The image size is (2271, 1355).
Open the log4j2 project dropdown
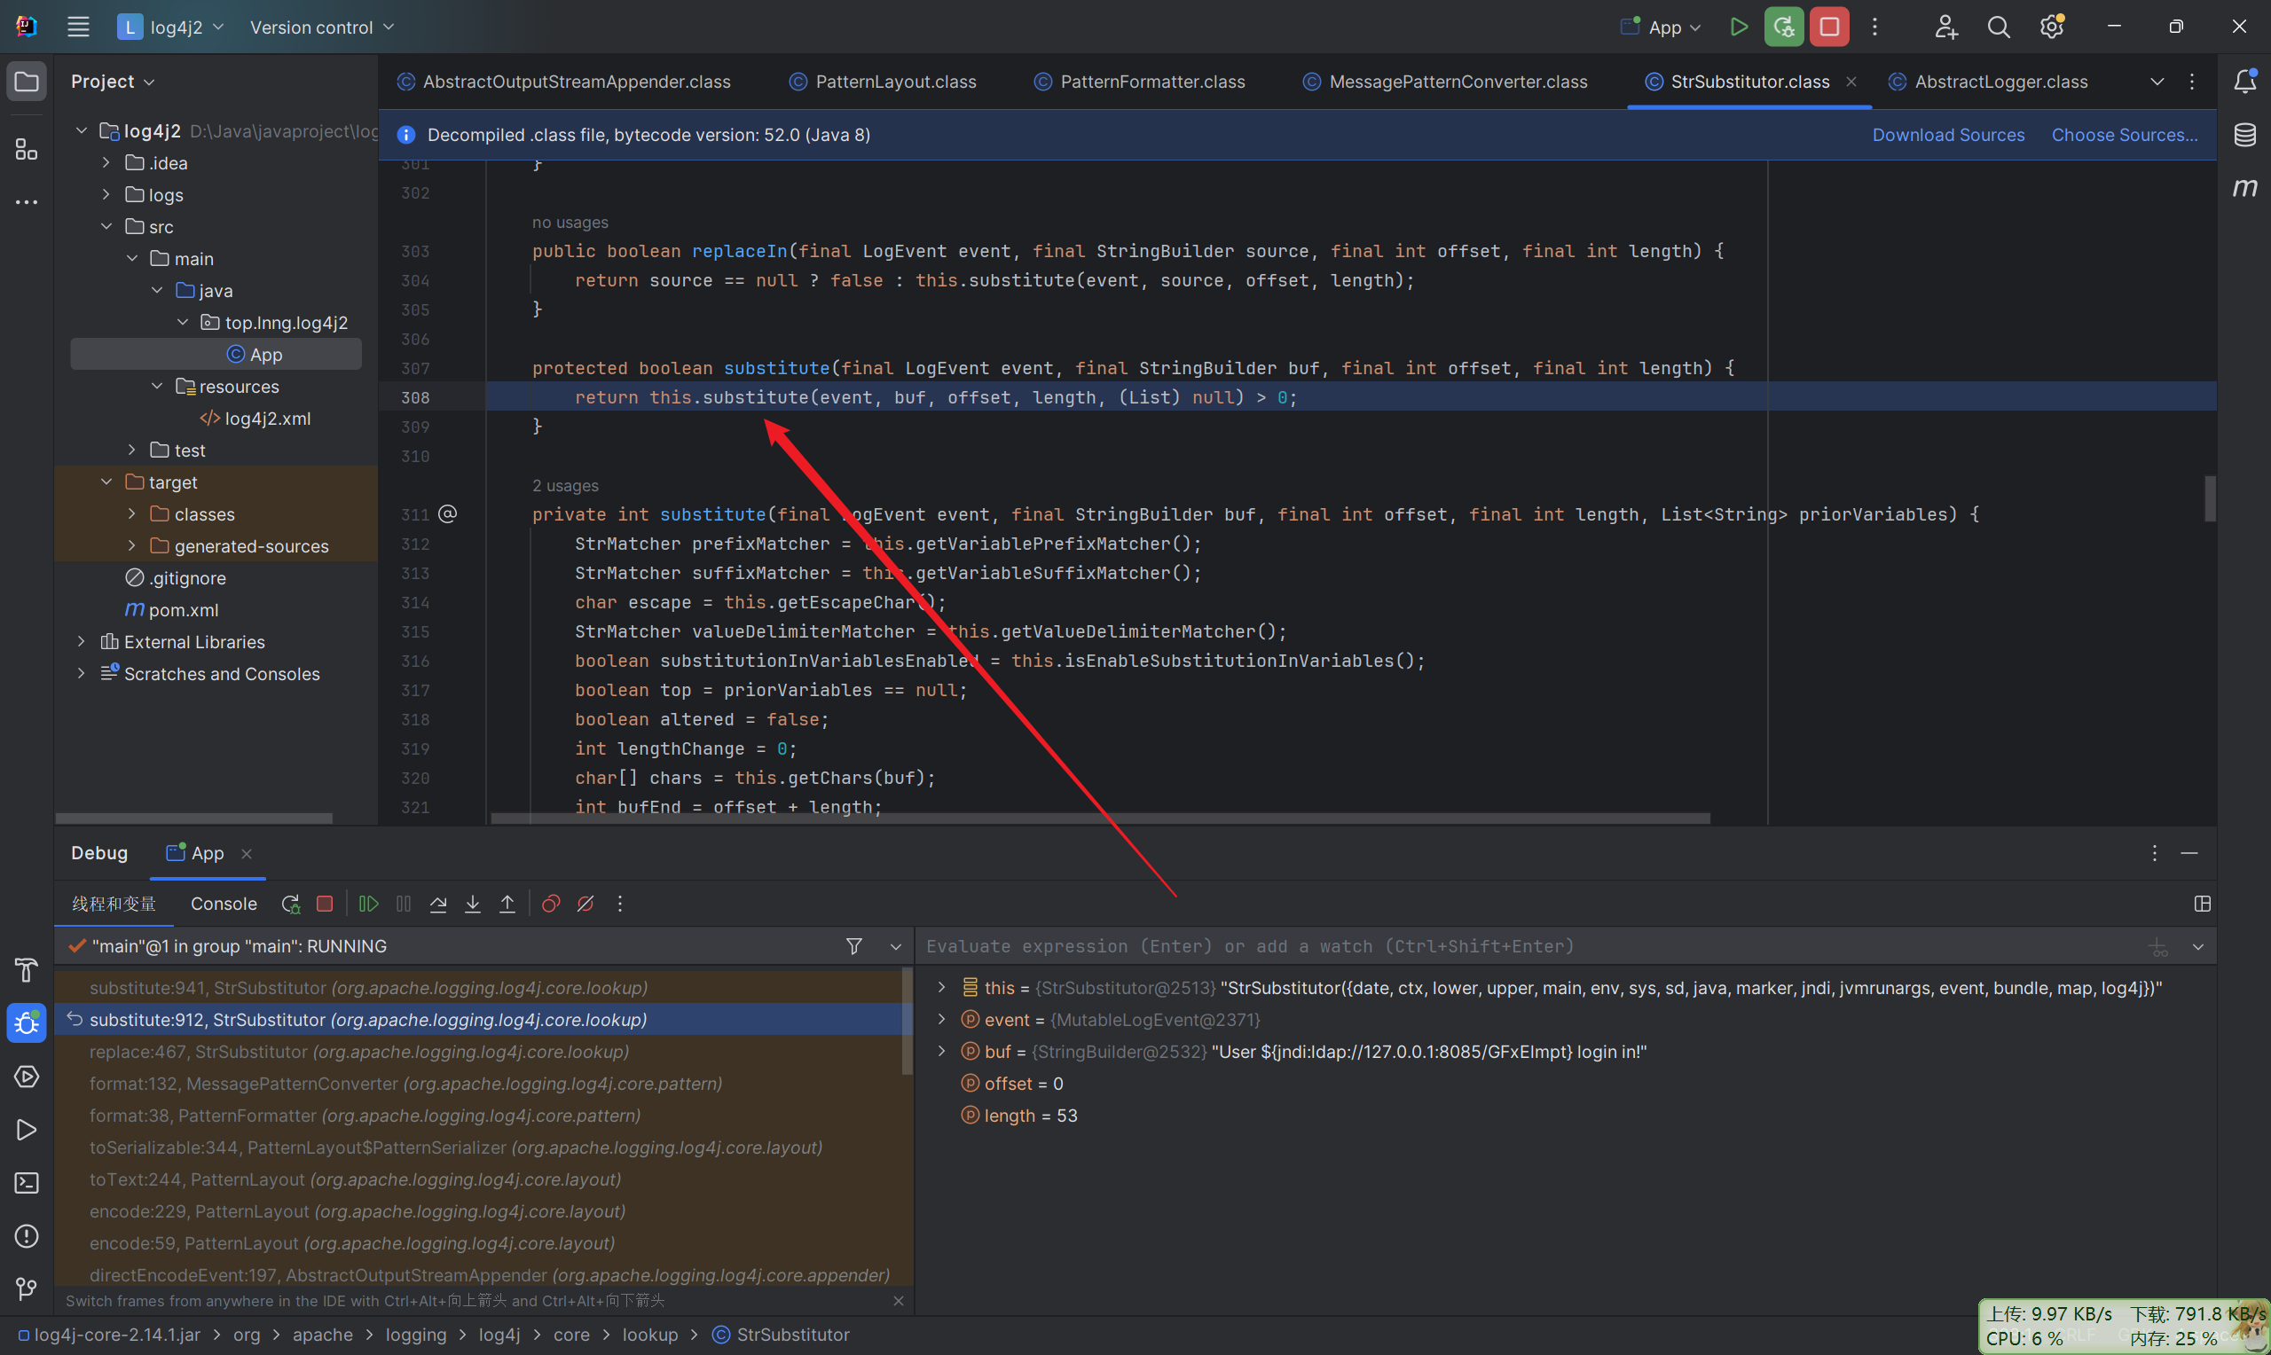click(x=170, y=27)
